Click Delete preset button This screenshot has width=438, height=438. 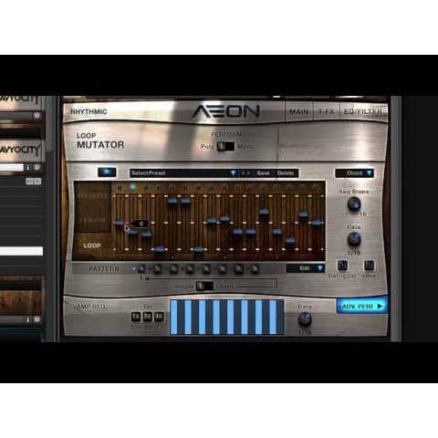[286, 173]
